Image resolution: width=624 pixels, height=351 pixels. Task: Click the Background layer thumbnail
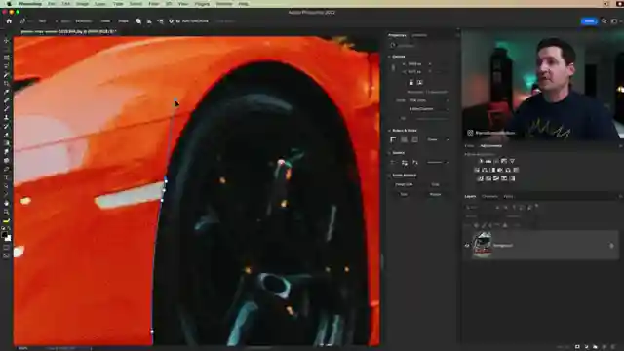(482, 246)
